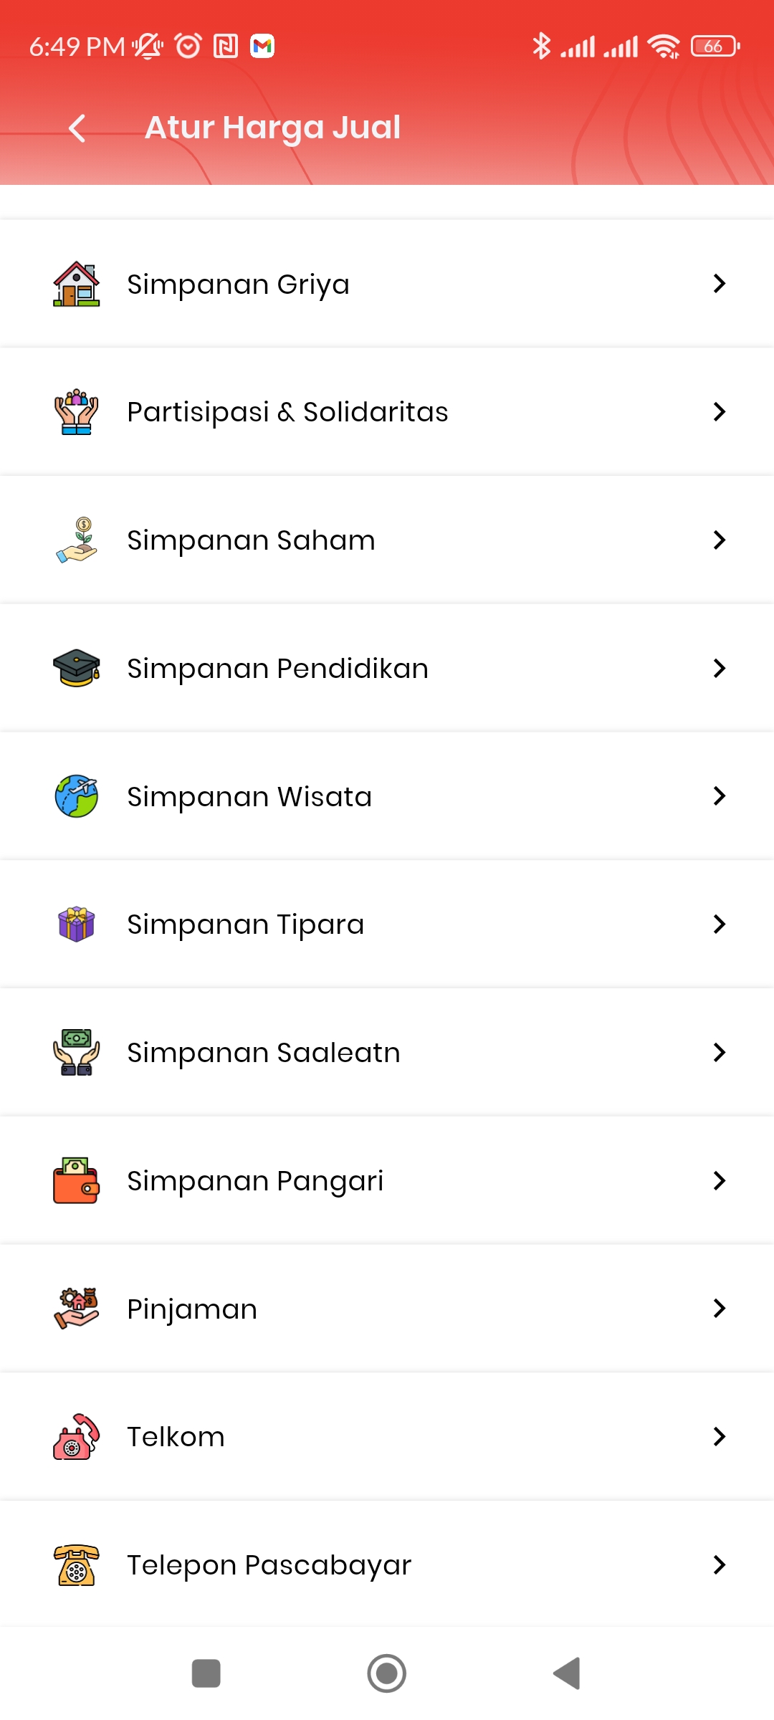Tap Android home circle navigation button

click(387, 1673)
